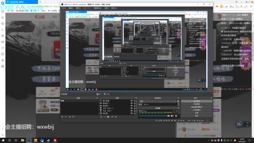Open the 文件(F) menu in OBS
The height and width of the screenshot is (143, 254).
point(64,8)
